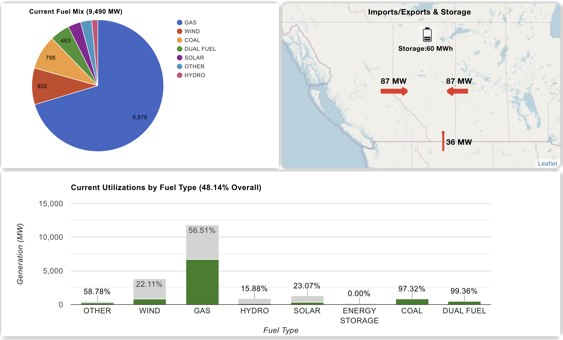Click the green GAS generation bar
563x340 pixels.
tap(202, 282)
